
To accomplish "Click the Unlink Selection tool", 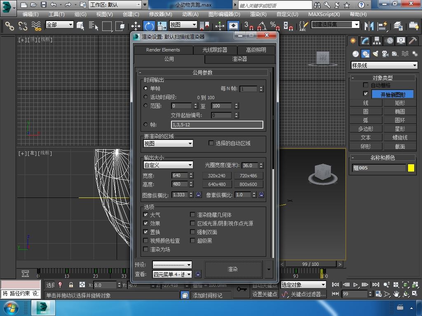I will 23,26.
